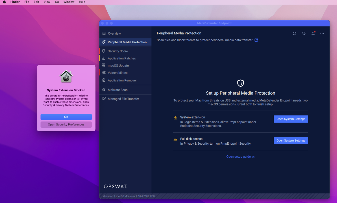This screenshot has height=203, width=337.
Task: Open Application Remover in the sidebar
Action: coord(125,80)
